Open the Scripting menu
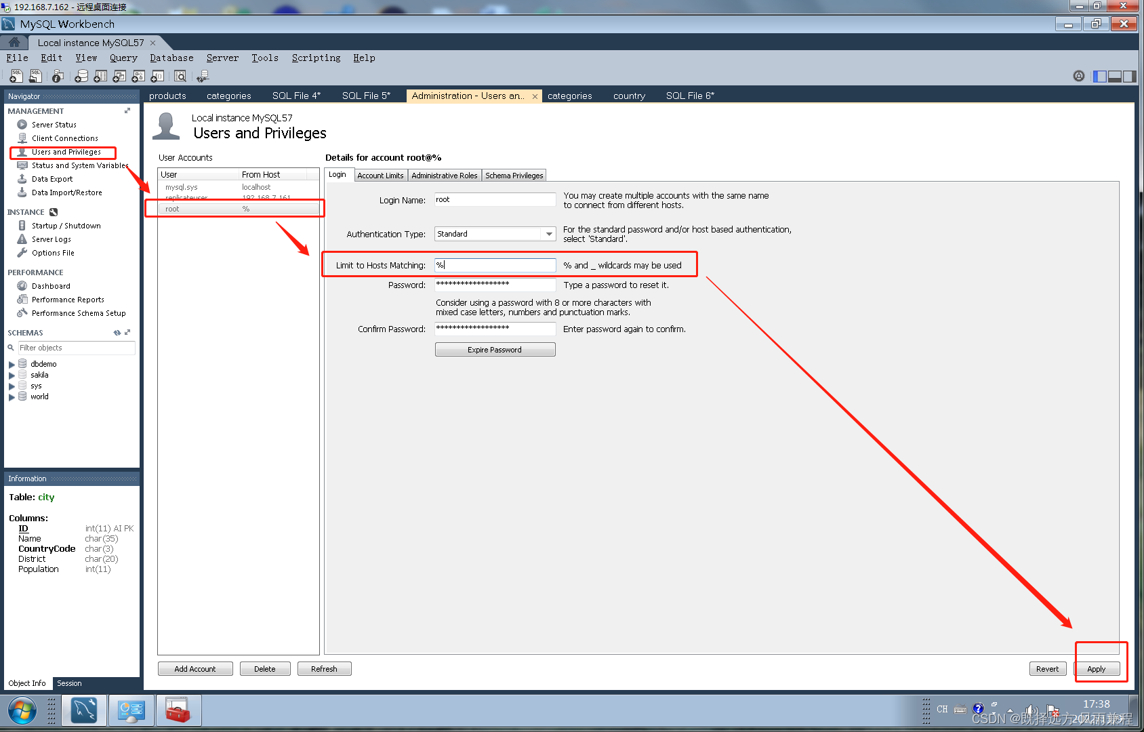1144x732 pixels. coord(316,58)
